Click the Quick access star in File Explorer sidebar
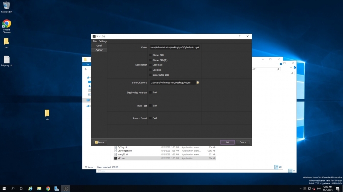The width and height of the screenshot is (343, 192). pyautogui.click(x=88, y=78)
